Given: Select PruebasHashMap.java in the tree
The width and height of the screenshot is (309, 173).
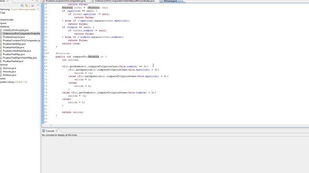Looking at the screenshot, I should pyautogui.click(x=14, y=44).
